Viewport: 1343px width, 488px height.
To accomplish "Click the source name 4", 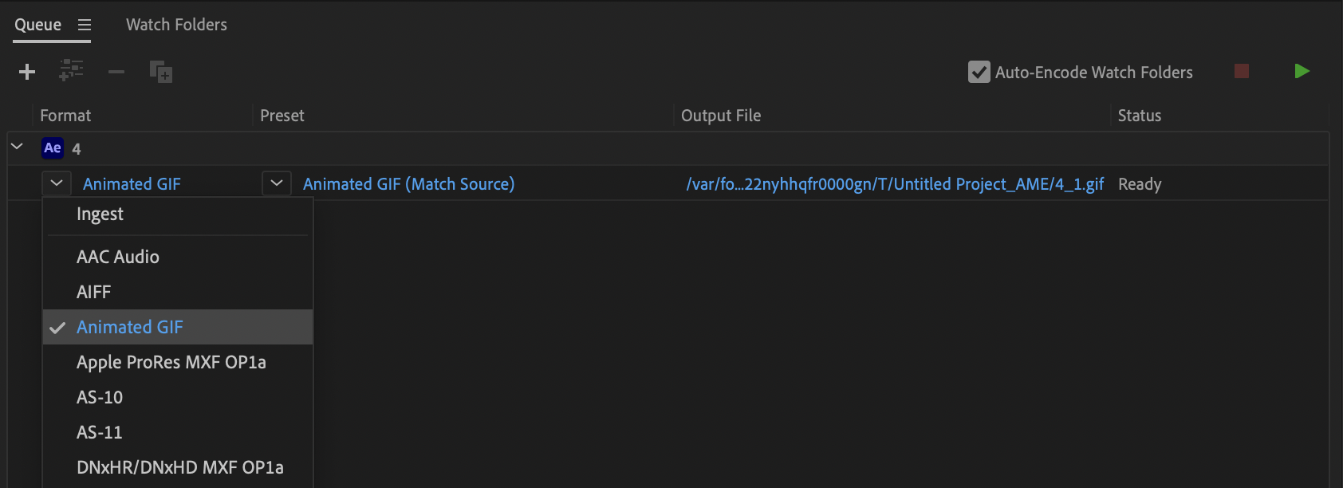I will (77, 149).
